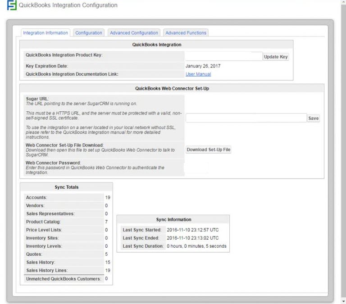Switch to the Integration Information tab

tap(46, 33)
